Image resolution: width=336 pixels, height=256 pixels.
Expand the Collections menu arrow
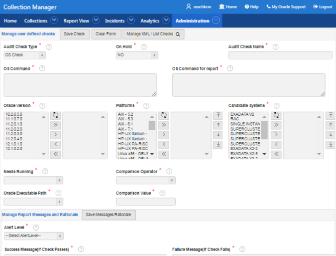coord(54,20)
